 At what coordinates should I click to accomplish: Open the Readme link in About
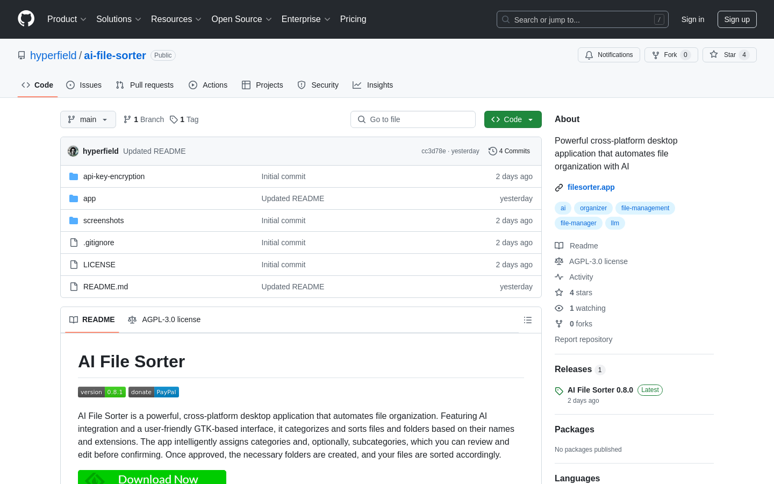pos(577,246)
